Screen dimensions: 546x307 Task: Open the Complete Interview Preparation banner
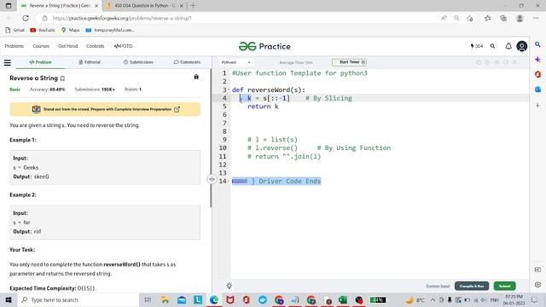[105, 109]
